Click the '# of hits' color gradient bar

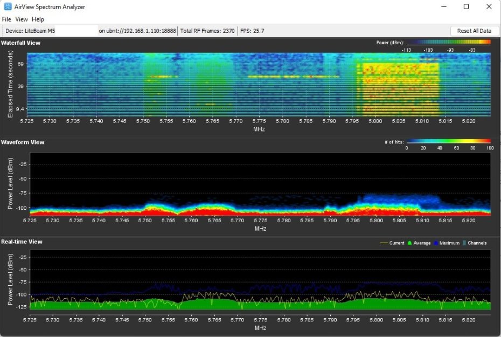tap(448, 142)
